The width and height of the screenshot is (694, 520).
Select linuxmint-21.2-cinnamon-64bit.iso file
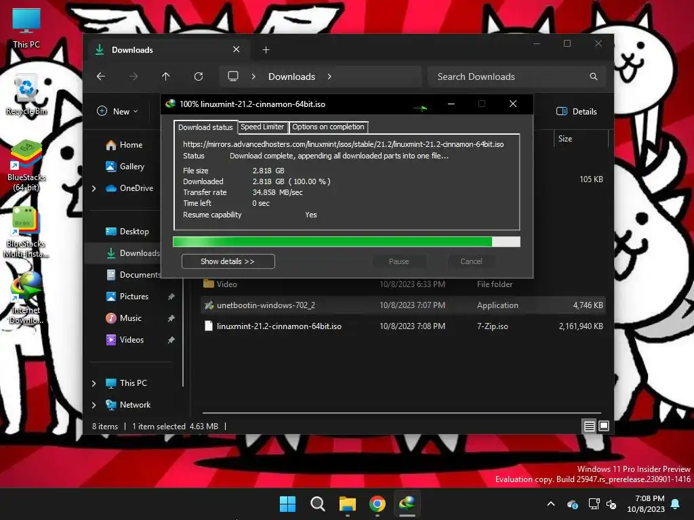coord(403,326)
